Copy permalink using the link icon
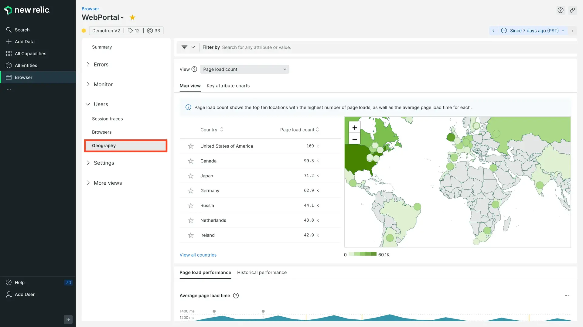Screen dimensions: 583x327 coord(572,10)
